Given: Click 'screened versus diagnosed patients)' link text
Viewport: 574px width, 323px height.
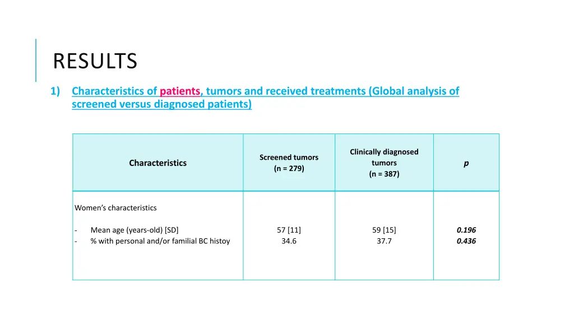Looking at the screenshot, I should (x=162, y=104).
